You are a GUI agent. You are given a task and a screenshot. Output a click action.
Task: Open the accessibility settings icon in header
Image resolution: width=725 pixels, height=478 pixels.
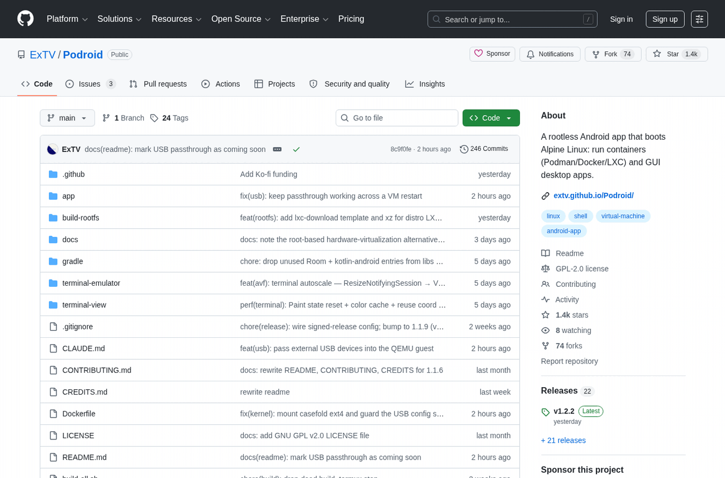(699, 19)
